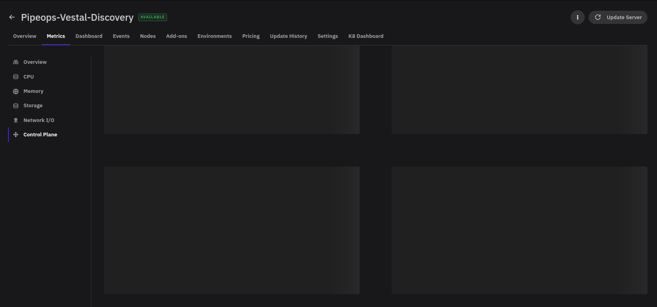Select Control Plane in the sidebar

click(x=40, y=135)
